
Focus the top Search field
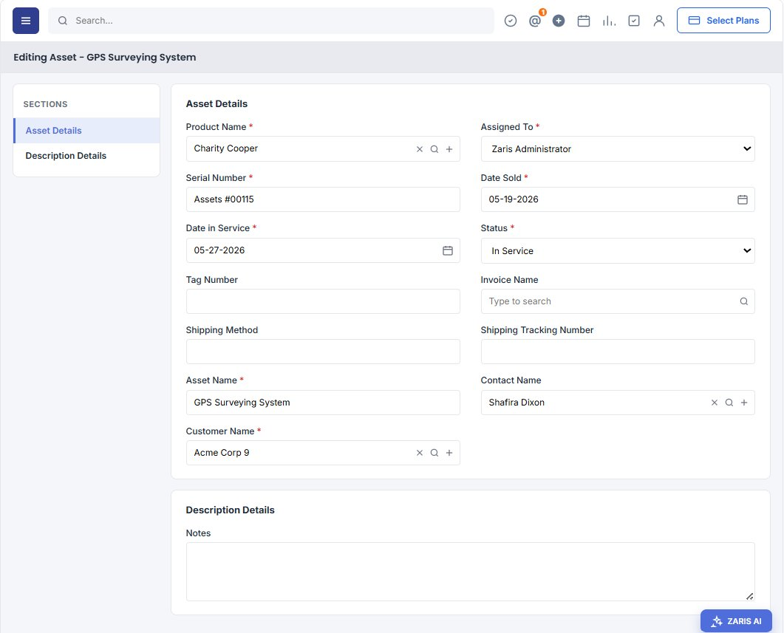coord(271,21)
